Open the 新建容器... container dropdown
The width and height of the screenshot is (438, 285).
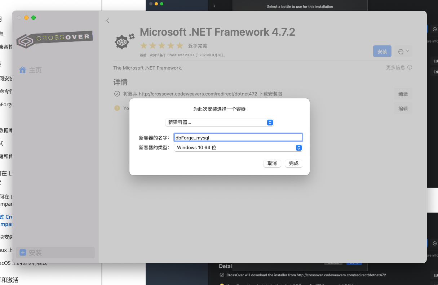[x=219, y=123]
